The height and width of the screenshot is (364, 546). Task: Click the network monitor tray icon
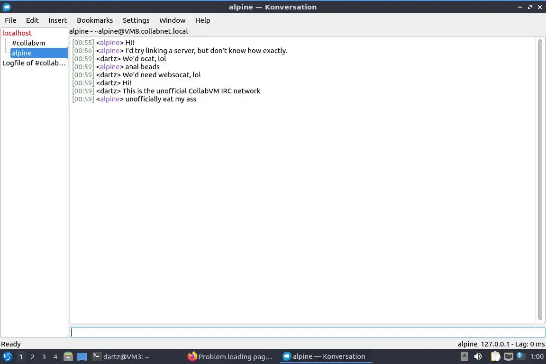[509, 356]
